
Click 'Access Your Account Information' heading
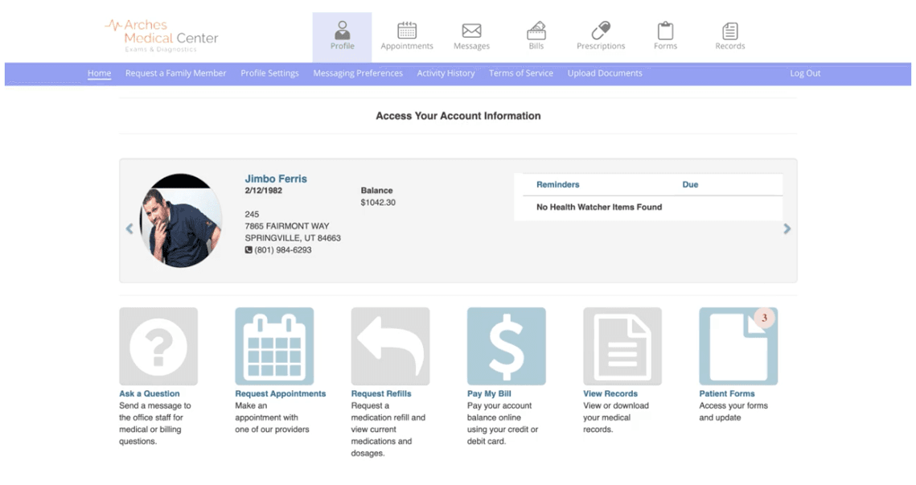tap(458, 116)
